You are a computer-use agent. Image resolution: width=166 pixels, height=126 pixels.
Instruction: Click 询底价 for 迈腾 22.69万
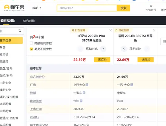146,60
